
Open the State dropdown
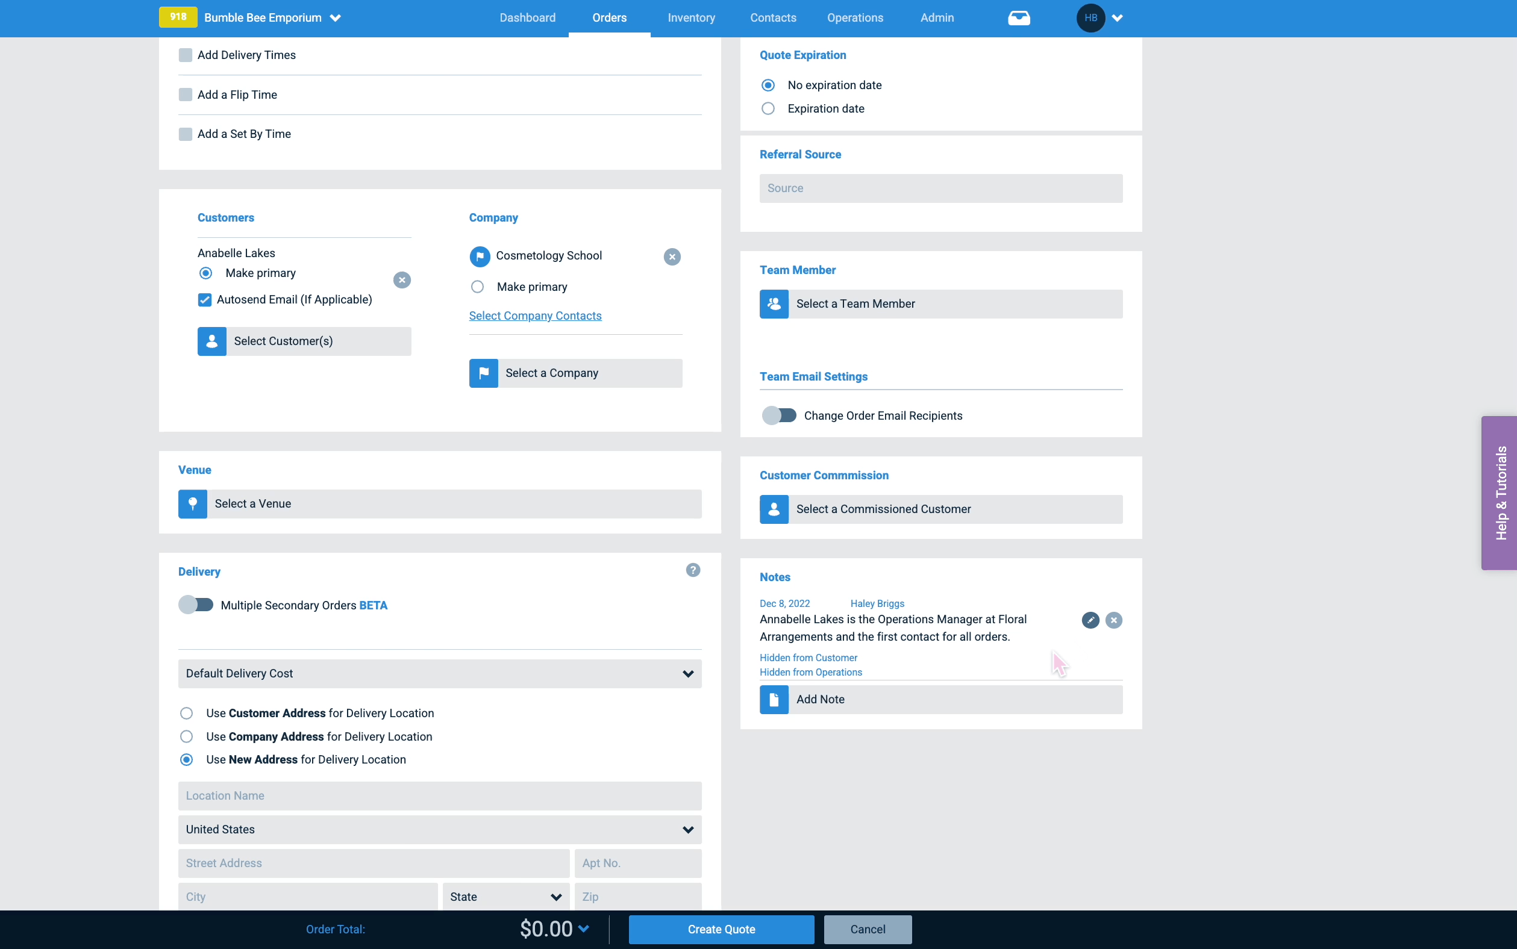coord(505,897)
